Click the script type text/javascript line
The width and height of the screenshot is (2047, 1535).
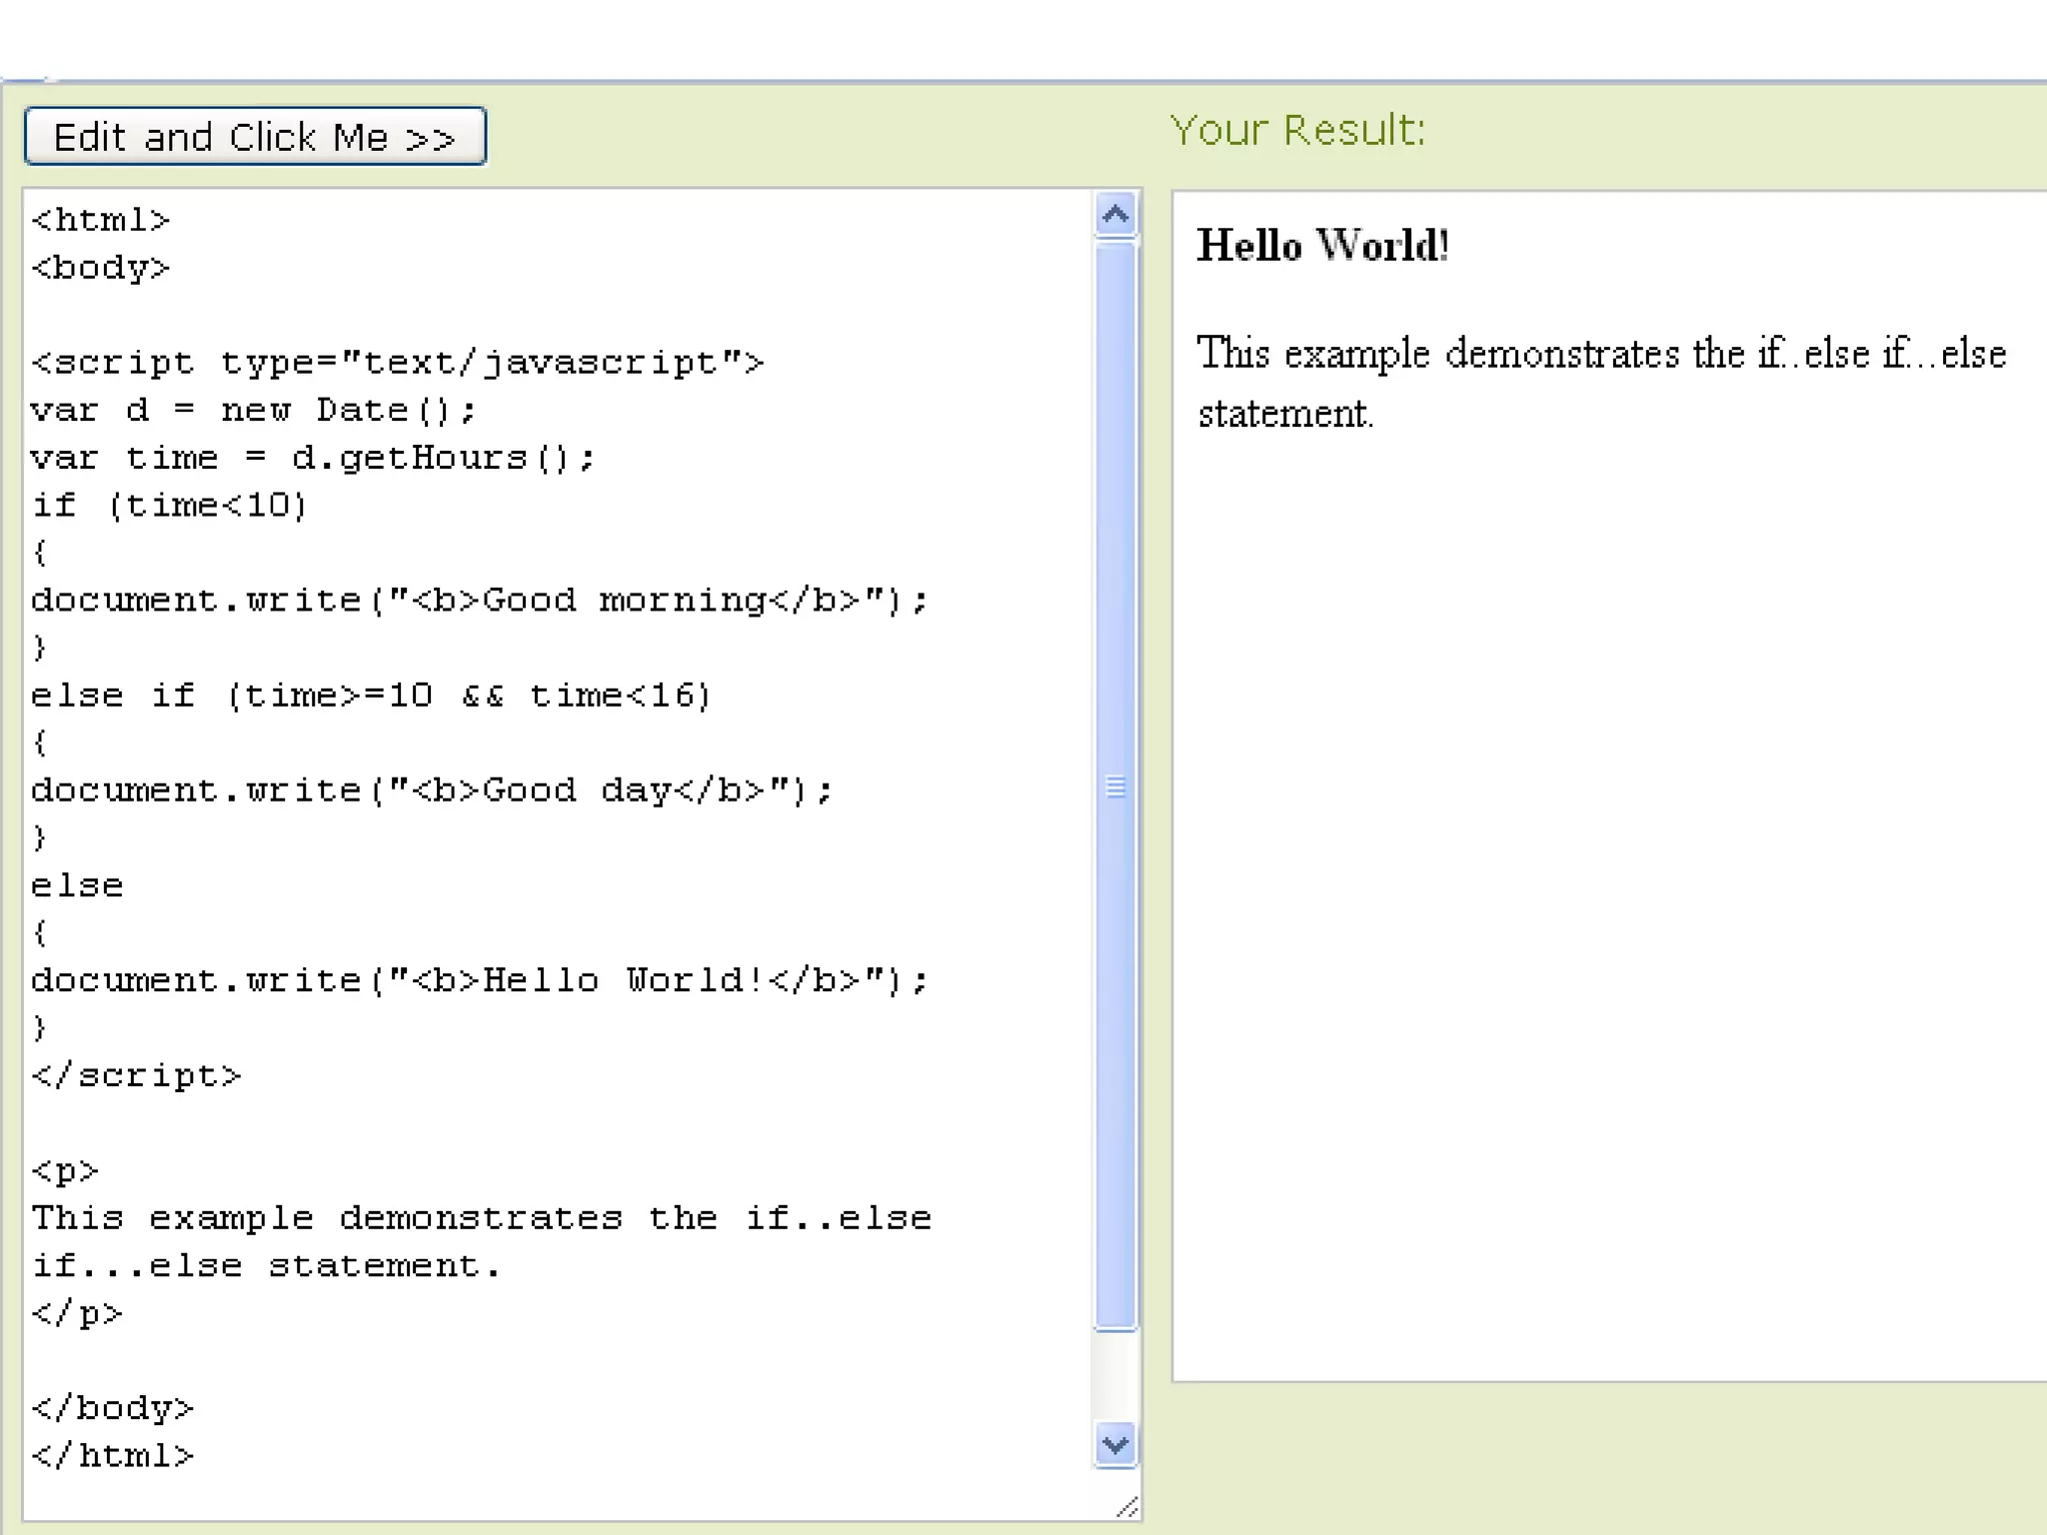[397, 363]
